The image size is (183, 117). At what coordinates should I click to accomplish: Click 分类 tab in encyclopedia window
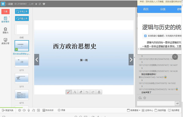point(163,9)
